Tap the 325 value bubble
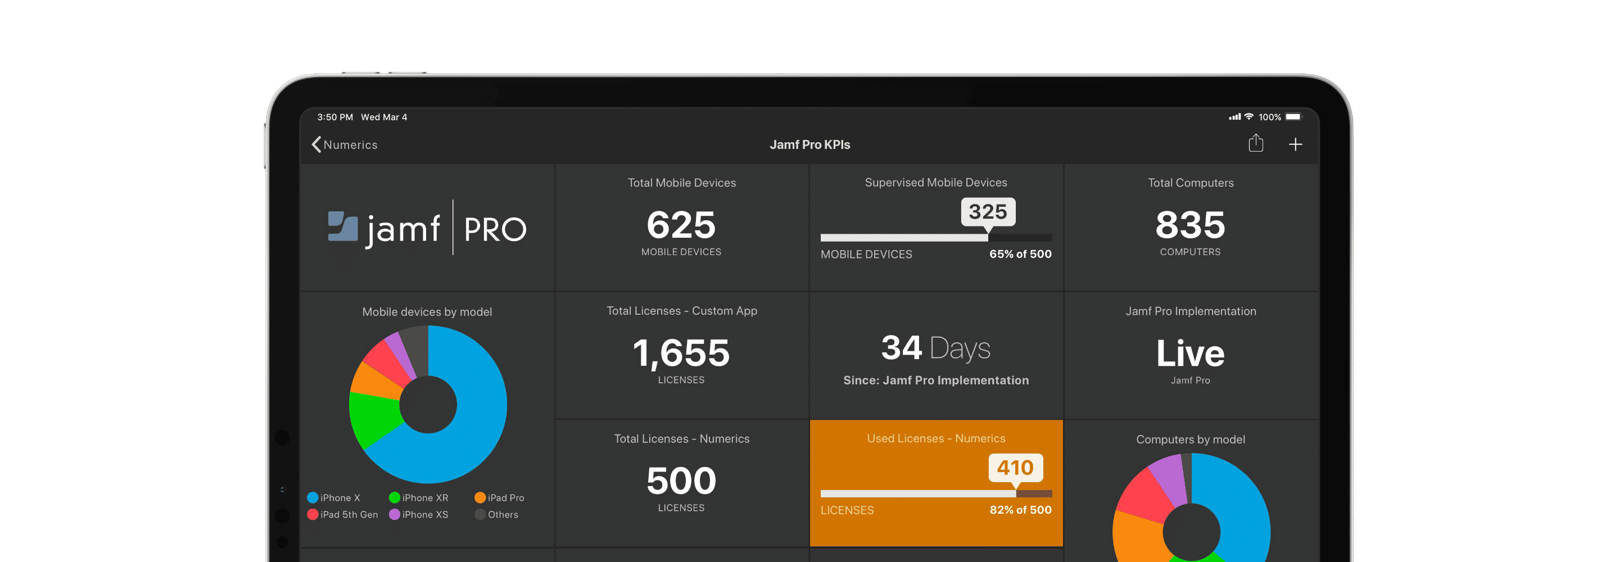The width and height of the screenshot is (1619, 562). click(x=988, y=212)
